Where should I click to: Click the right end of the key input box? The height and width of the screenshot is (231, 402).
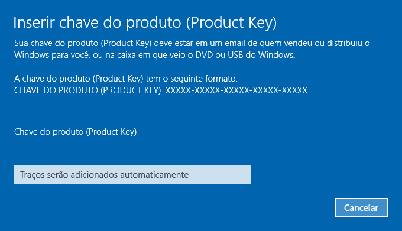pos(246,174)
